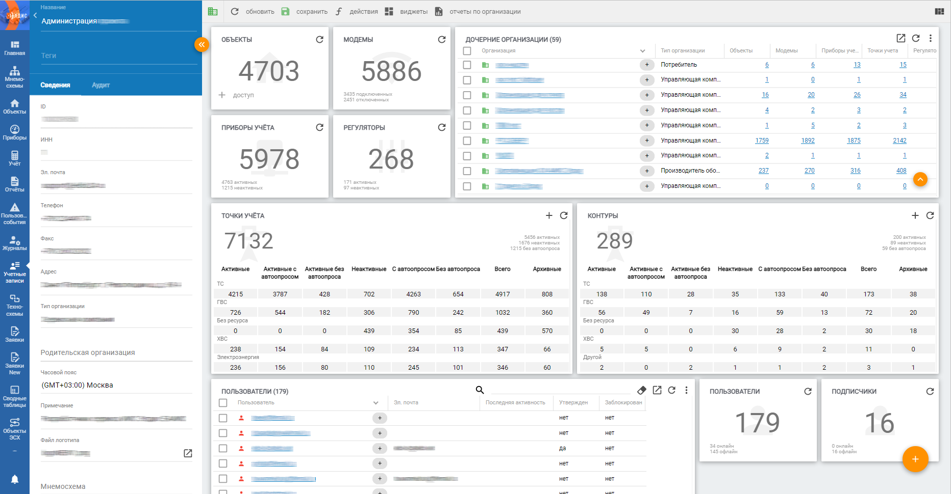Expand plus button of row with 1759 objects
The image size is (951, 494).
click(647, 141)
